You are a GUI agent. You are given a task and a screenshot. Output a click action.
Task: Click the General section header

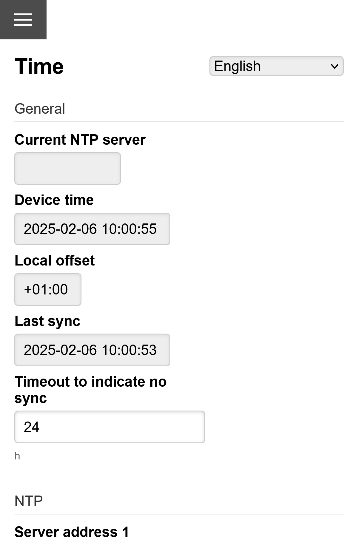point(40,109)
